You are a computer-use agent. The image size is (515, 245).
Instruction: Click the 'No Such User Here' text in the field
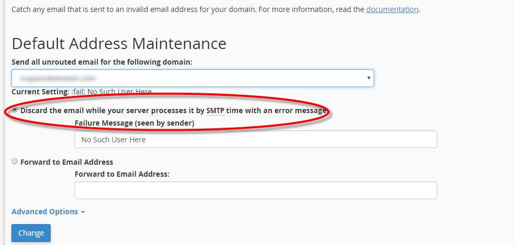click(x=113, y=140)
